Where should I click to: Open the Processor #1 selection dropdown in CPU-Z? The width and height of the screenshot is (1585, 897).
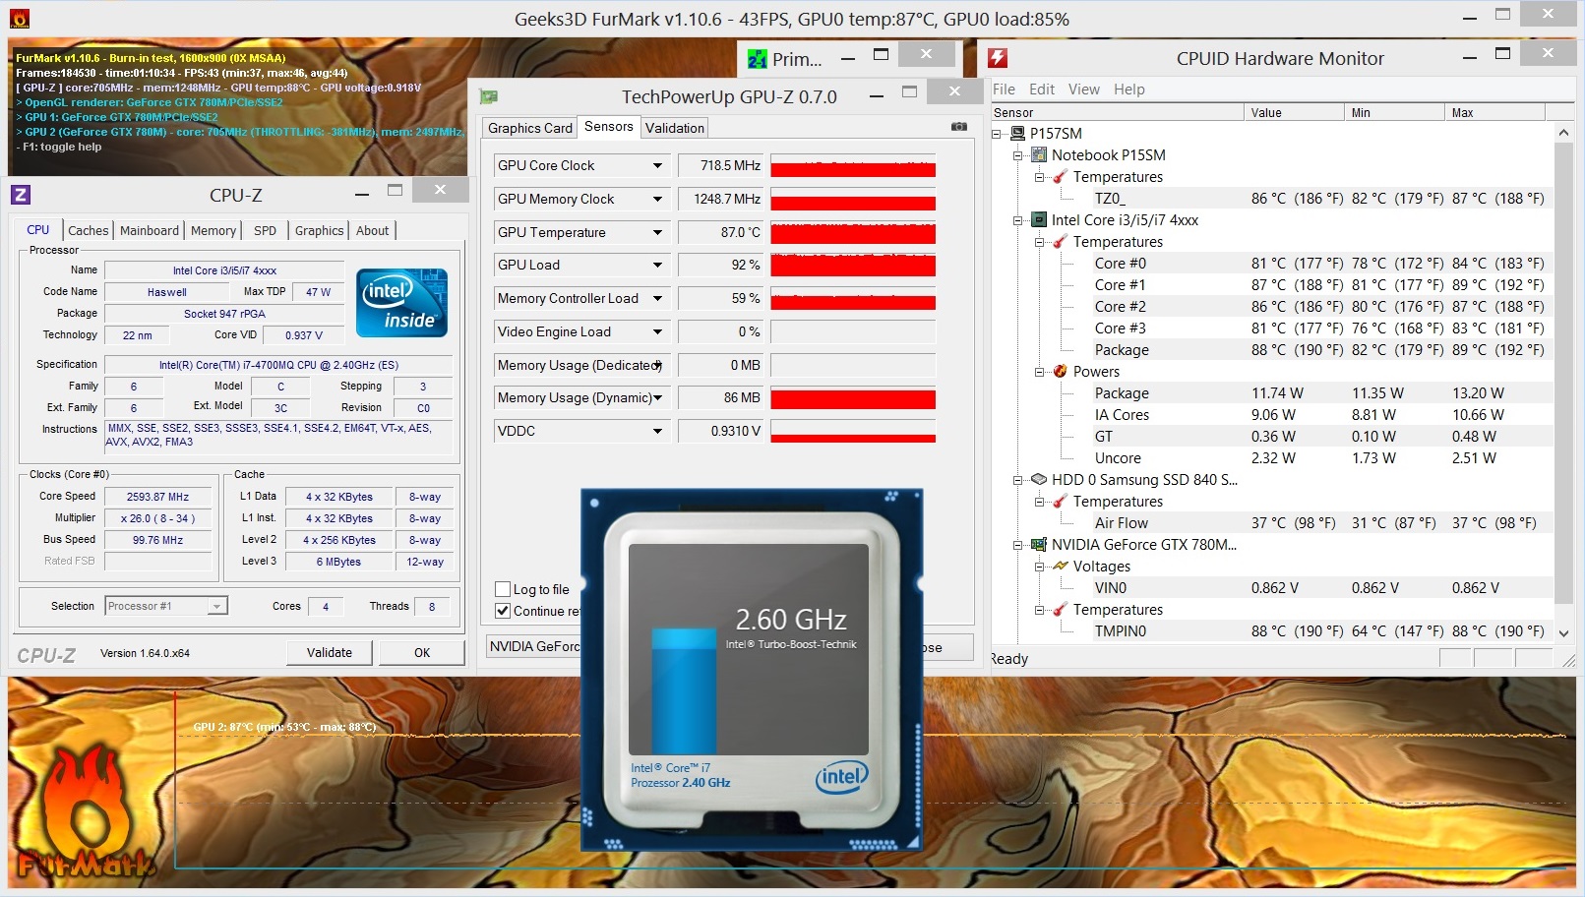pos(216,606)
